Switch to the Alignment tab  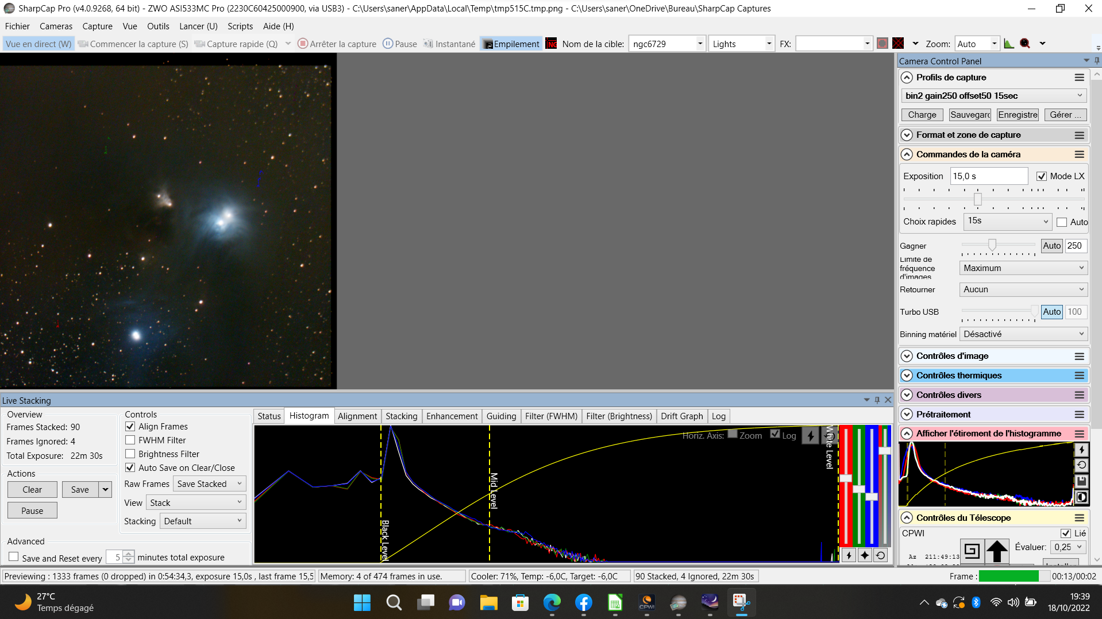coord(357,416)
